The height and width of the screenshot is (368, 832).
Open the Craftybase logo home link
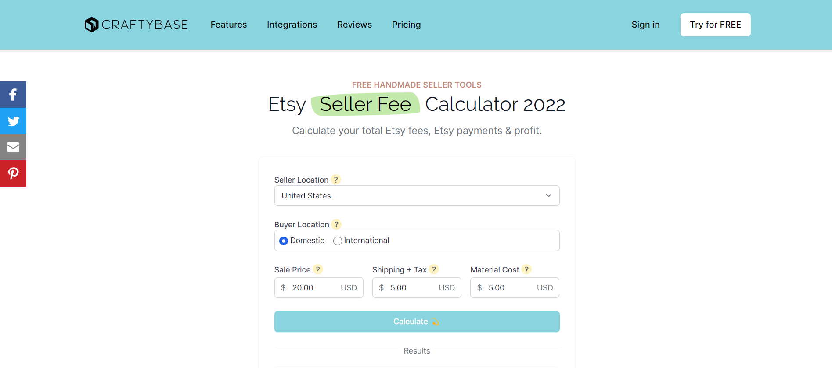tap(136, 25)
